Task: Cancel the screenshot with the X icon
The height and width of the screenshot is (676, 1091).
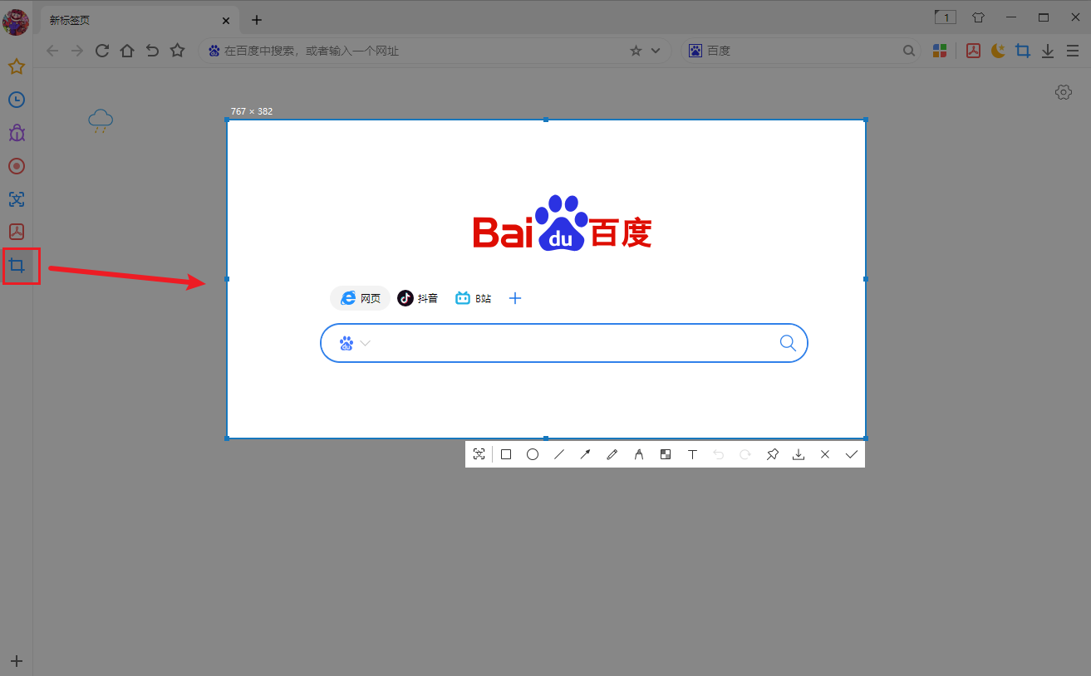Action: click(x=825, y=454)
